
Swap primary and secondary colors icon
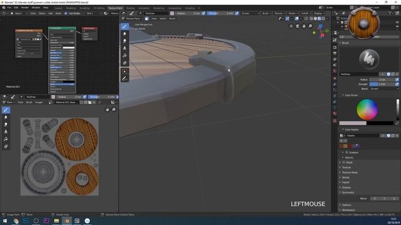point(397,123)
